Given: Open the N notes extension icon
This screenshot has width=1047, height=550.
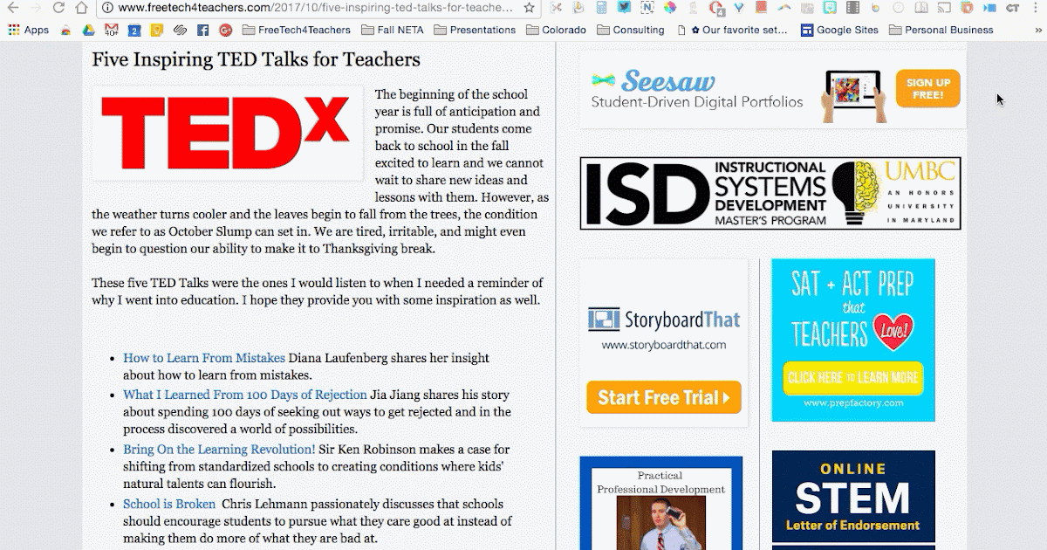Looking at the screenshot, I should 647,8.
